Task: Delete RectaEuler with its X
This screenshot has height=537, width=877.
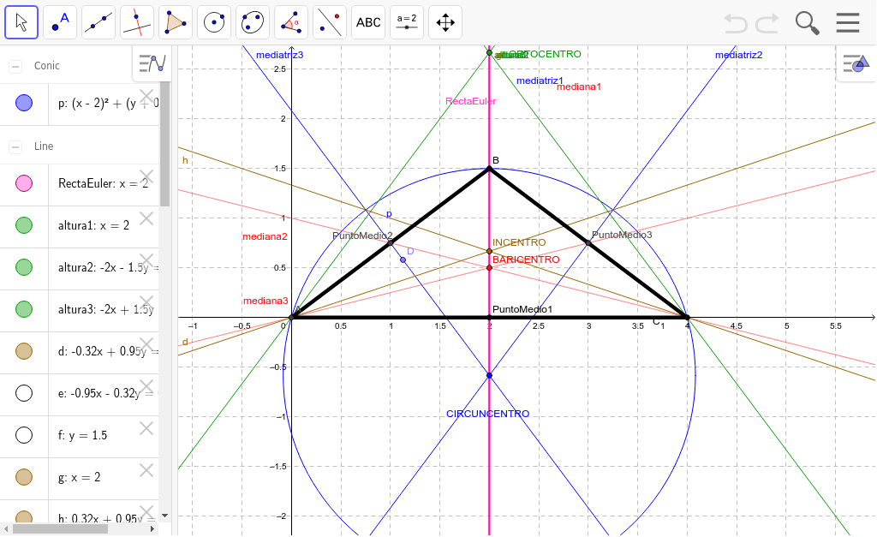Action: tap(146, 176)
